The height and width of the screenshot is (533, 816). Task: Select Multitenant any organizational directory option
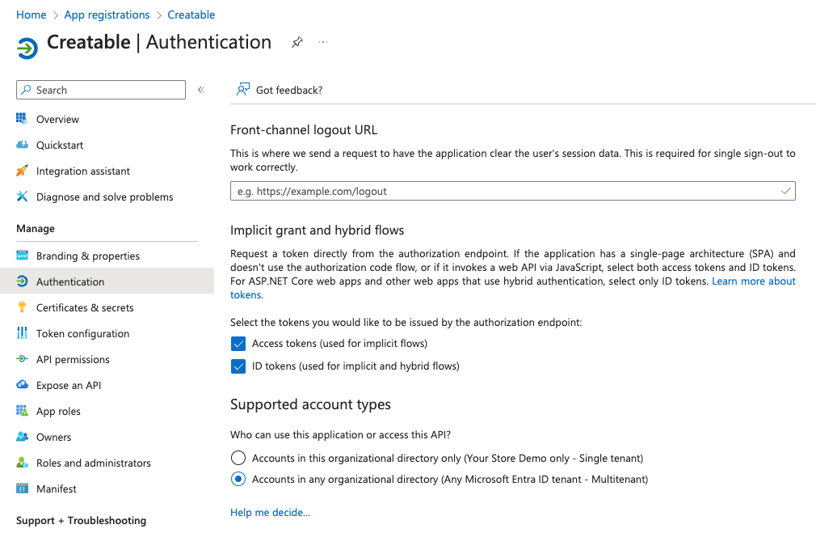tap(238, 479)
